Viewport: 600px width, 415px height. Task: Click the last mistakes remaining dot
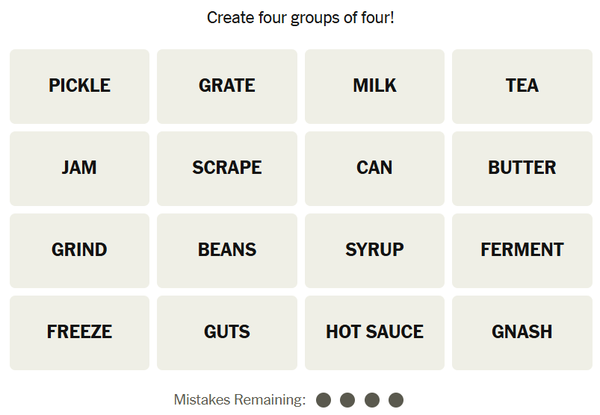pyautogui.click(x=396, y=400)
